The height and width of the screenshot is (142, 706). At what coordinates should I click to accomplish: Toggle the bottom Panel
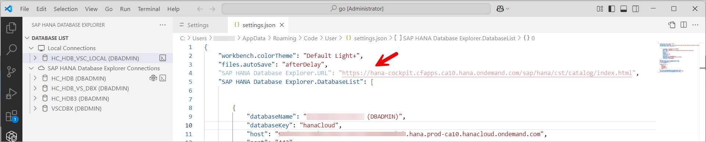tap(624, 9)
